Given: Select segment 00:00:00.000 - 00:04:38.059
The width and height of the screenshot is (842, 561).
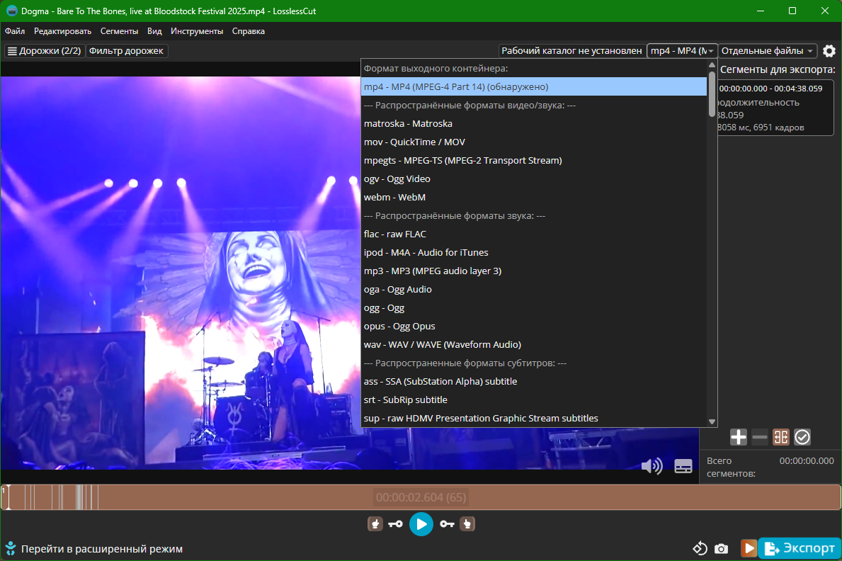Looking at the screenshot, I should (775, 108).
